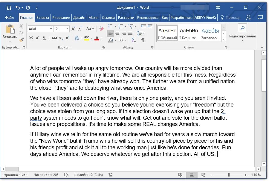
Task: Switch to the Дизайн tab
Action: point(79,18)
